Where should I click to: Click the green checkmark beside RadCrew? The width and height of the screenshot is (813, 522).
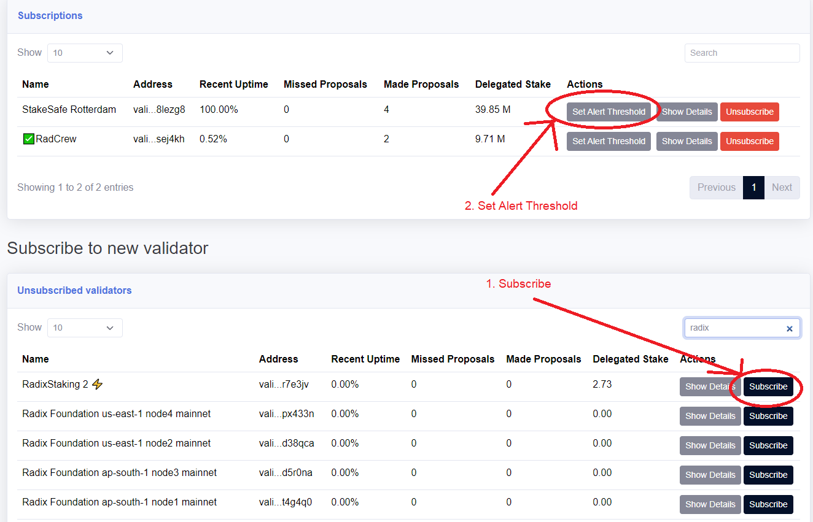pos(28,139)
